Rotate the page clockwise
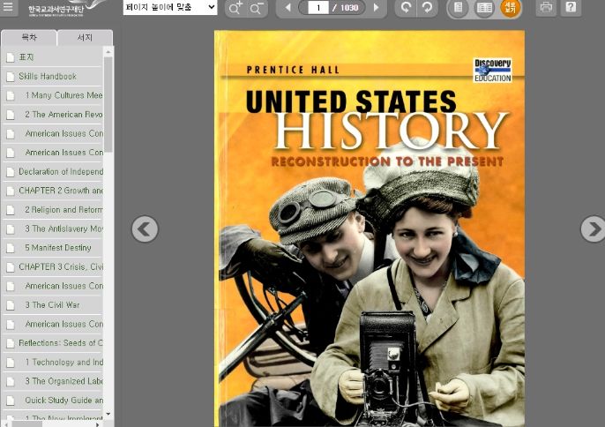The width and height of the screenshot is (605, 427). tap(426, 8)
